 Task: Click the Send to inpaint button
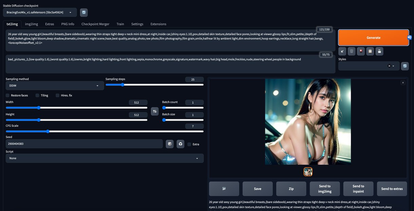(358, 189)
